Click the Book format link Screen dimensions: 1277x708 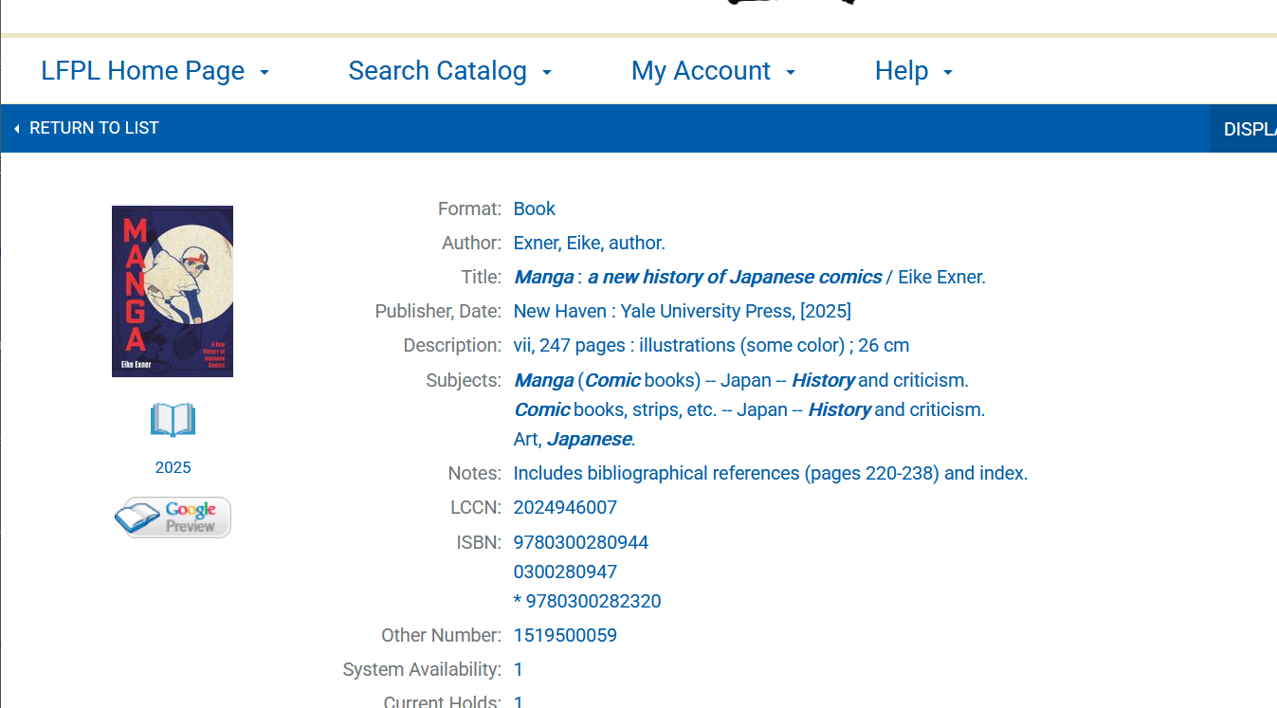pyautogui.click(x=534, y=209)
